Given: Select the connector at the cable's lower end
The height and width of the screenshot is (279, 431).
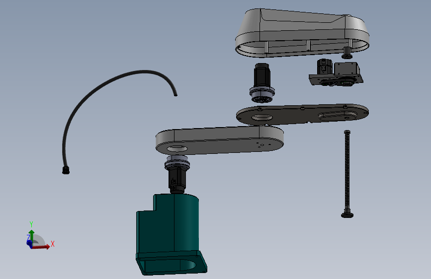Looking at the screenshot, I should (66, 170).
